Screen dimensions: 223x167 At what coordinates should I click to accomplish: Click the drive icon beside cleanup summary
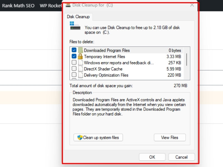75,26
